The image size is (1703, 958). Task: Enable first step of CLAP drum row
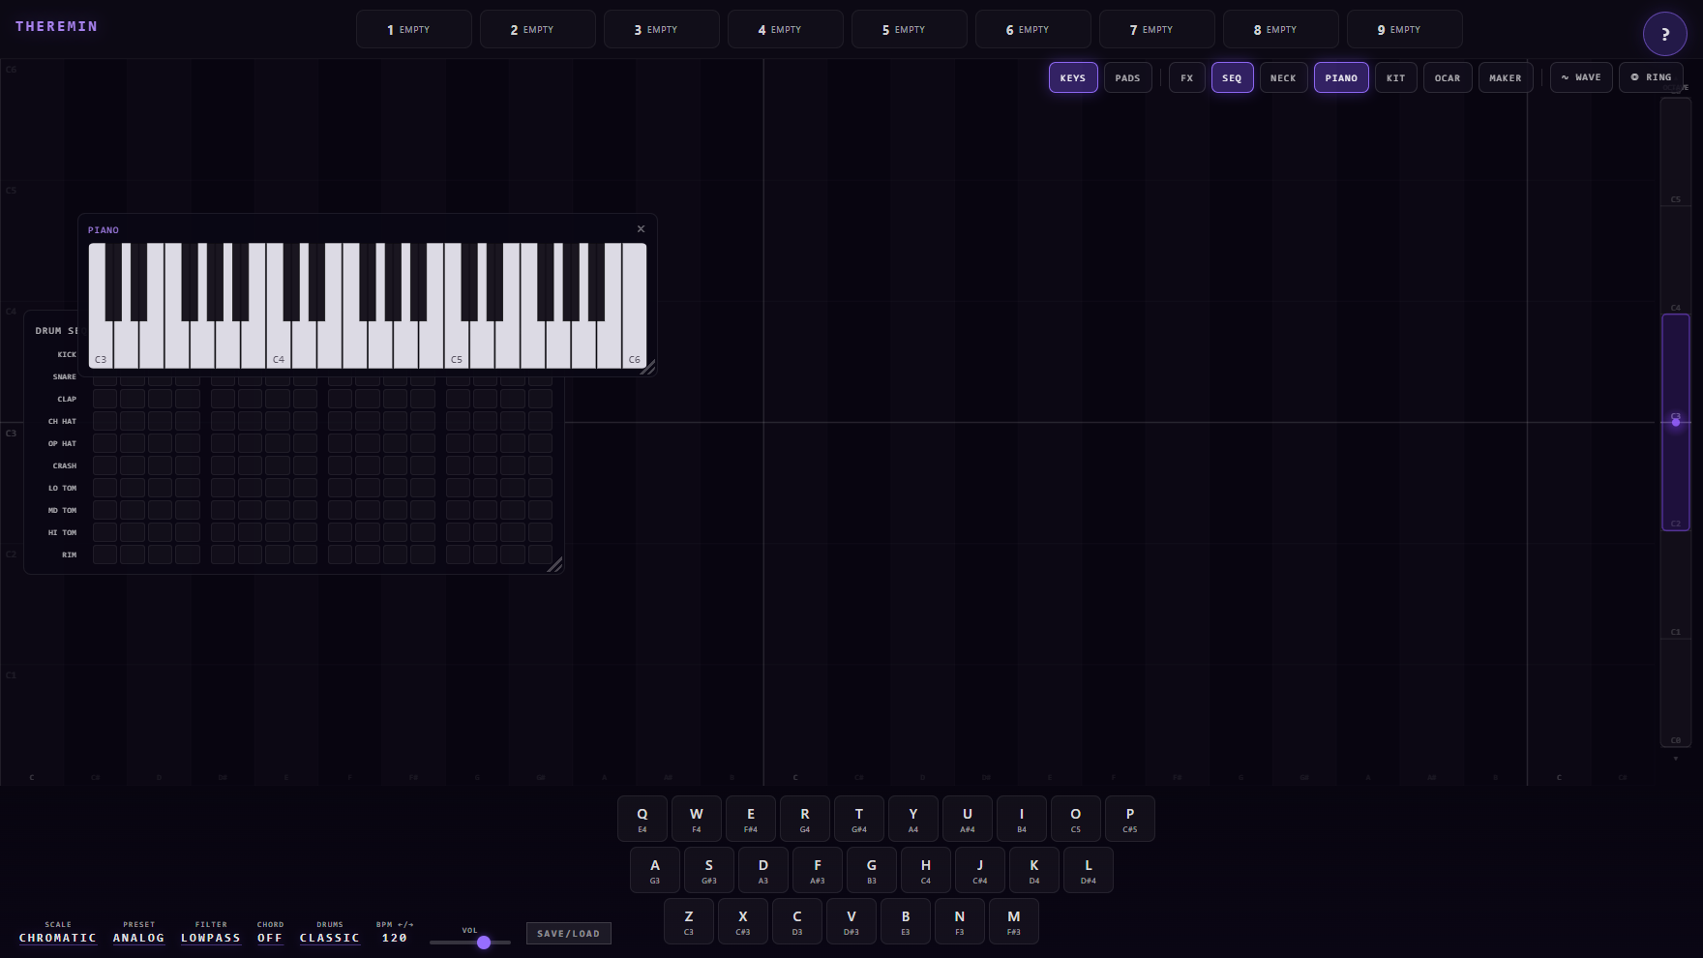(x=105, y=399)
